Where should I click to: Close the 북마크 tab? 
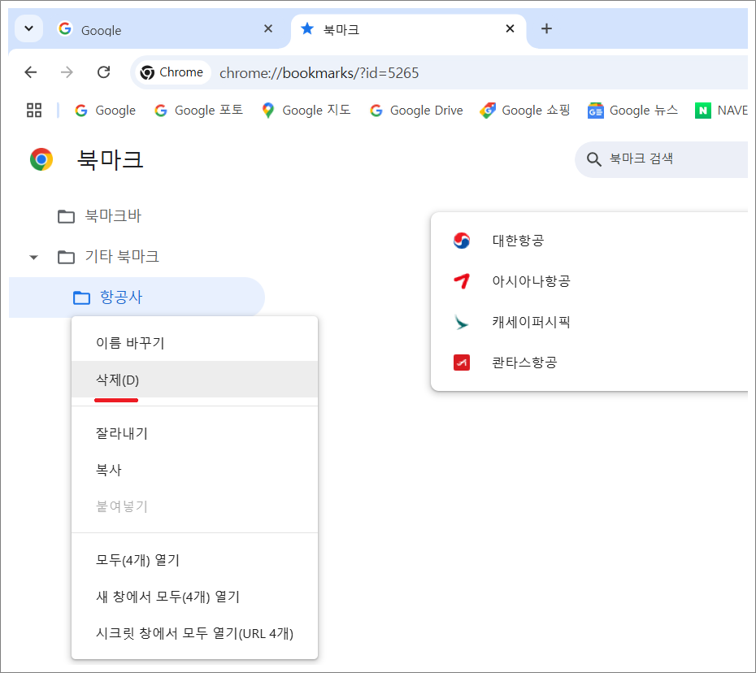(x=510, y=29)
